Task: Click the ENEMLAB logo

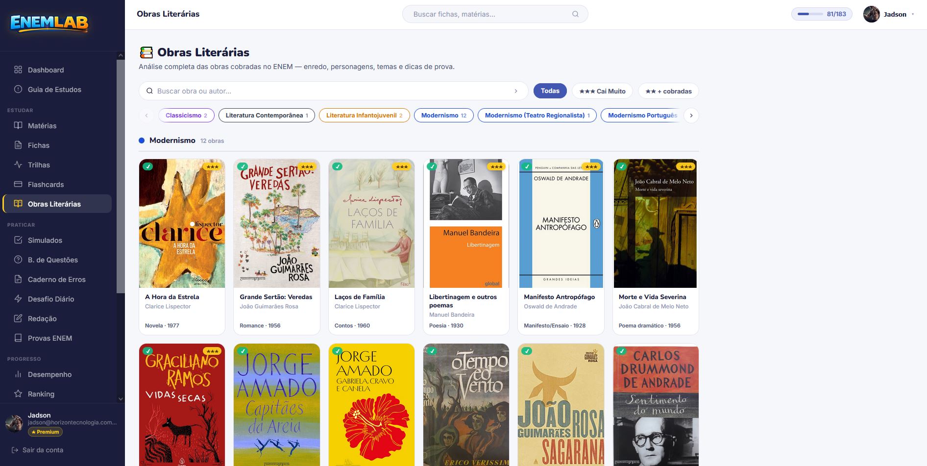Action: pos(49,23)
